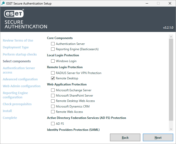Image resolution: width=176 pixels, height=144 pixels.
Task: Select Microsoft Exchange Server checkbox
Action: [x=53, y=90]
